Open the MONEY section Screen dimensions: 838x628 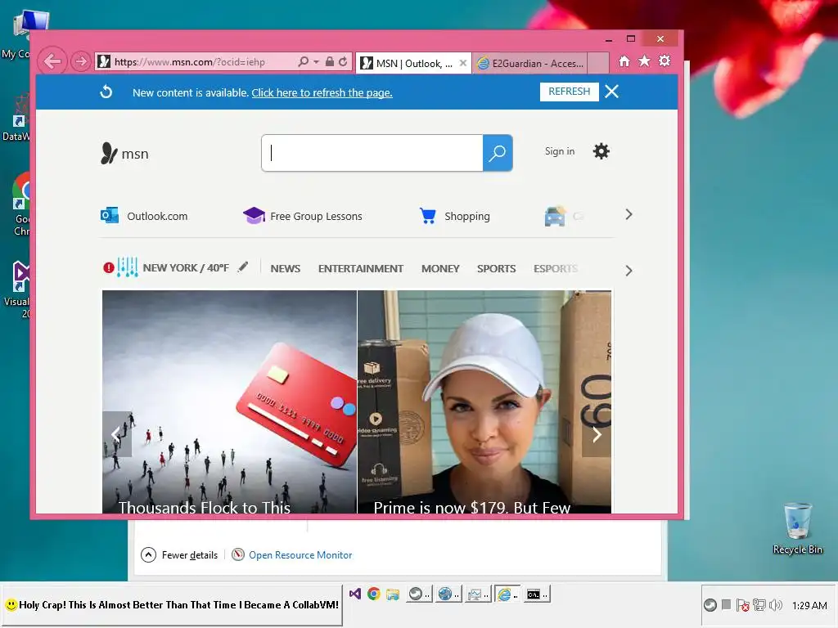point(440,268)
